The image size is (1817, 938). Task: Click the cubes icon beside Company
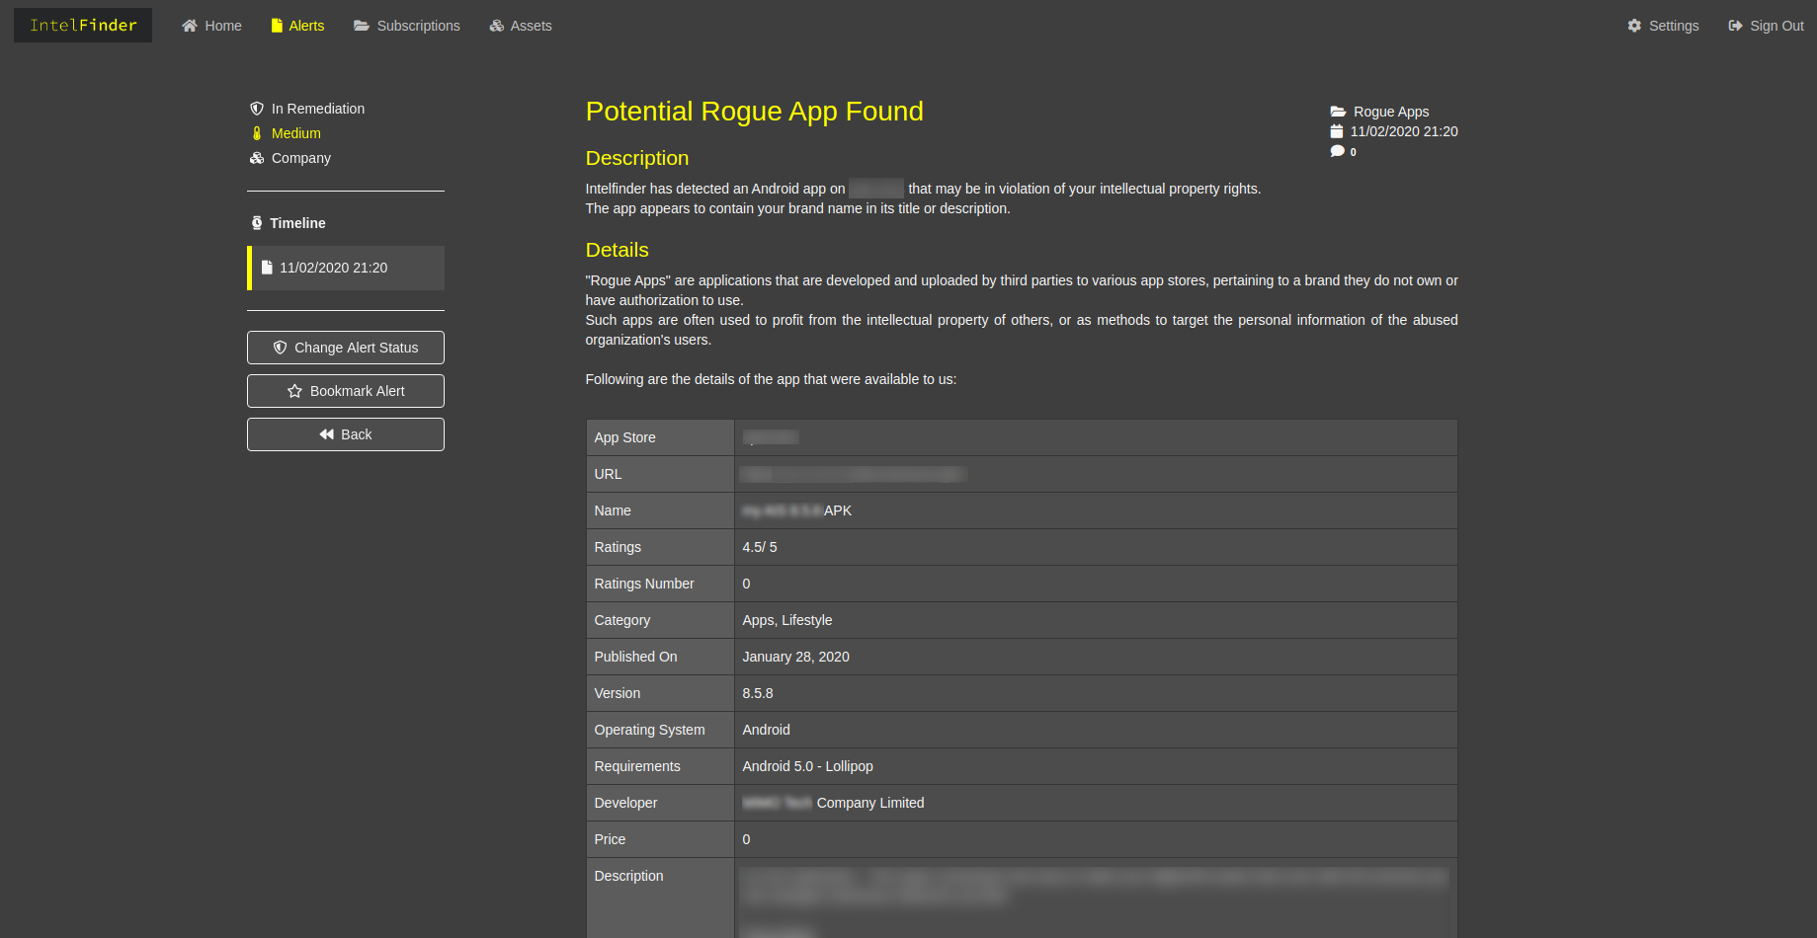257,158
